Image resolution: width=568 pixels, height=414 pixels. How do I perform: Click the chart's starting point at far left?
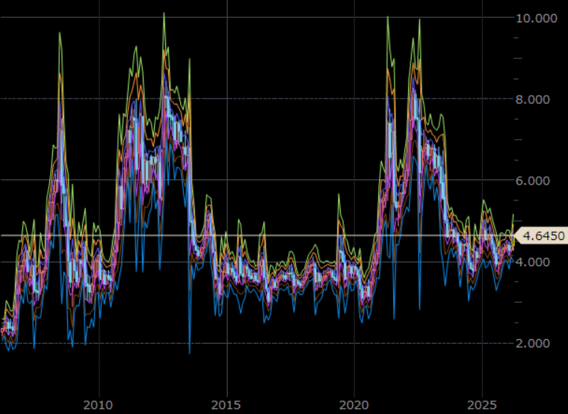[x=3, y=329]
